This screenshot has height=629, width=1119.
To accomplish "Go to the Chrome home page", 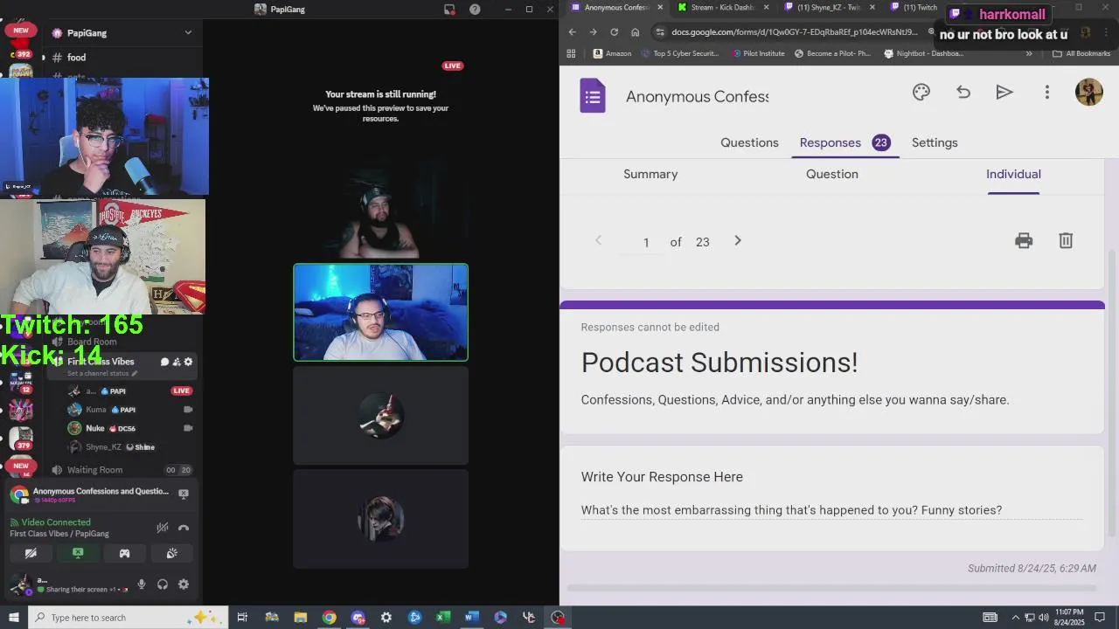I will pos(635,32).
